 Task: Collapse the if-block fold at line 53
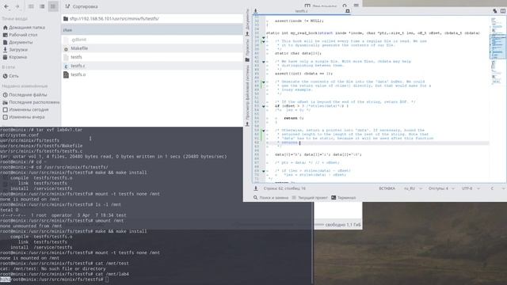264,106
